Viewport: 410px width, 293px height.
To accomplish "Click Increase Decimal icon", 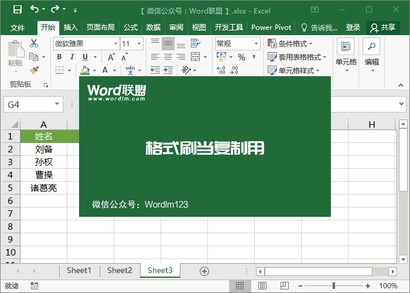I will pyautogui.click(x=221, y=70).
